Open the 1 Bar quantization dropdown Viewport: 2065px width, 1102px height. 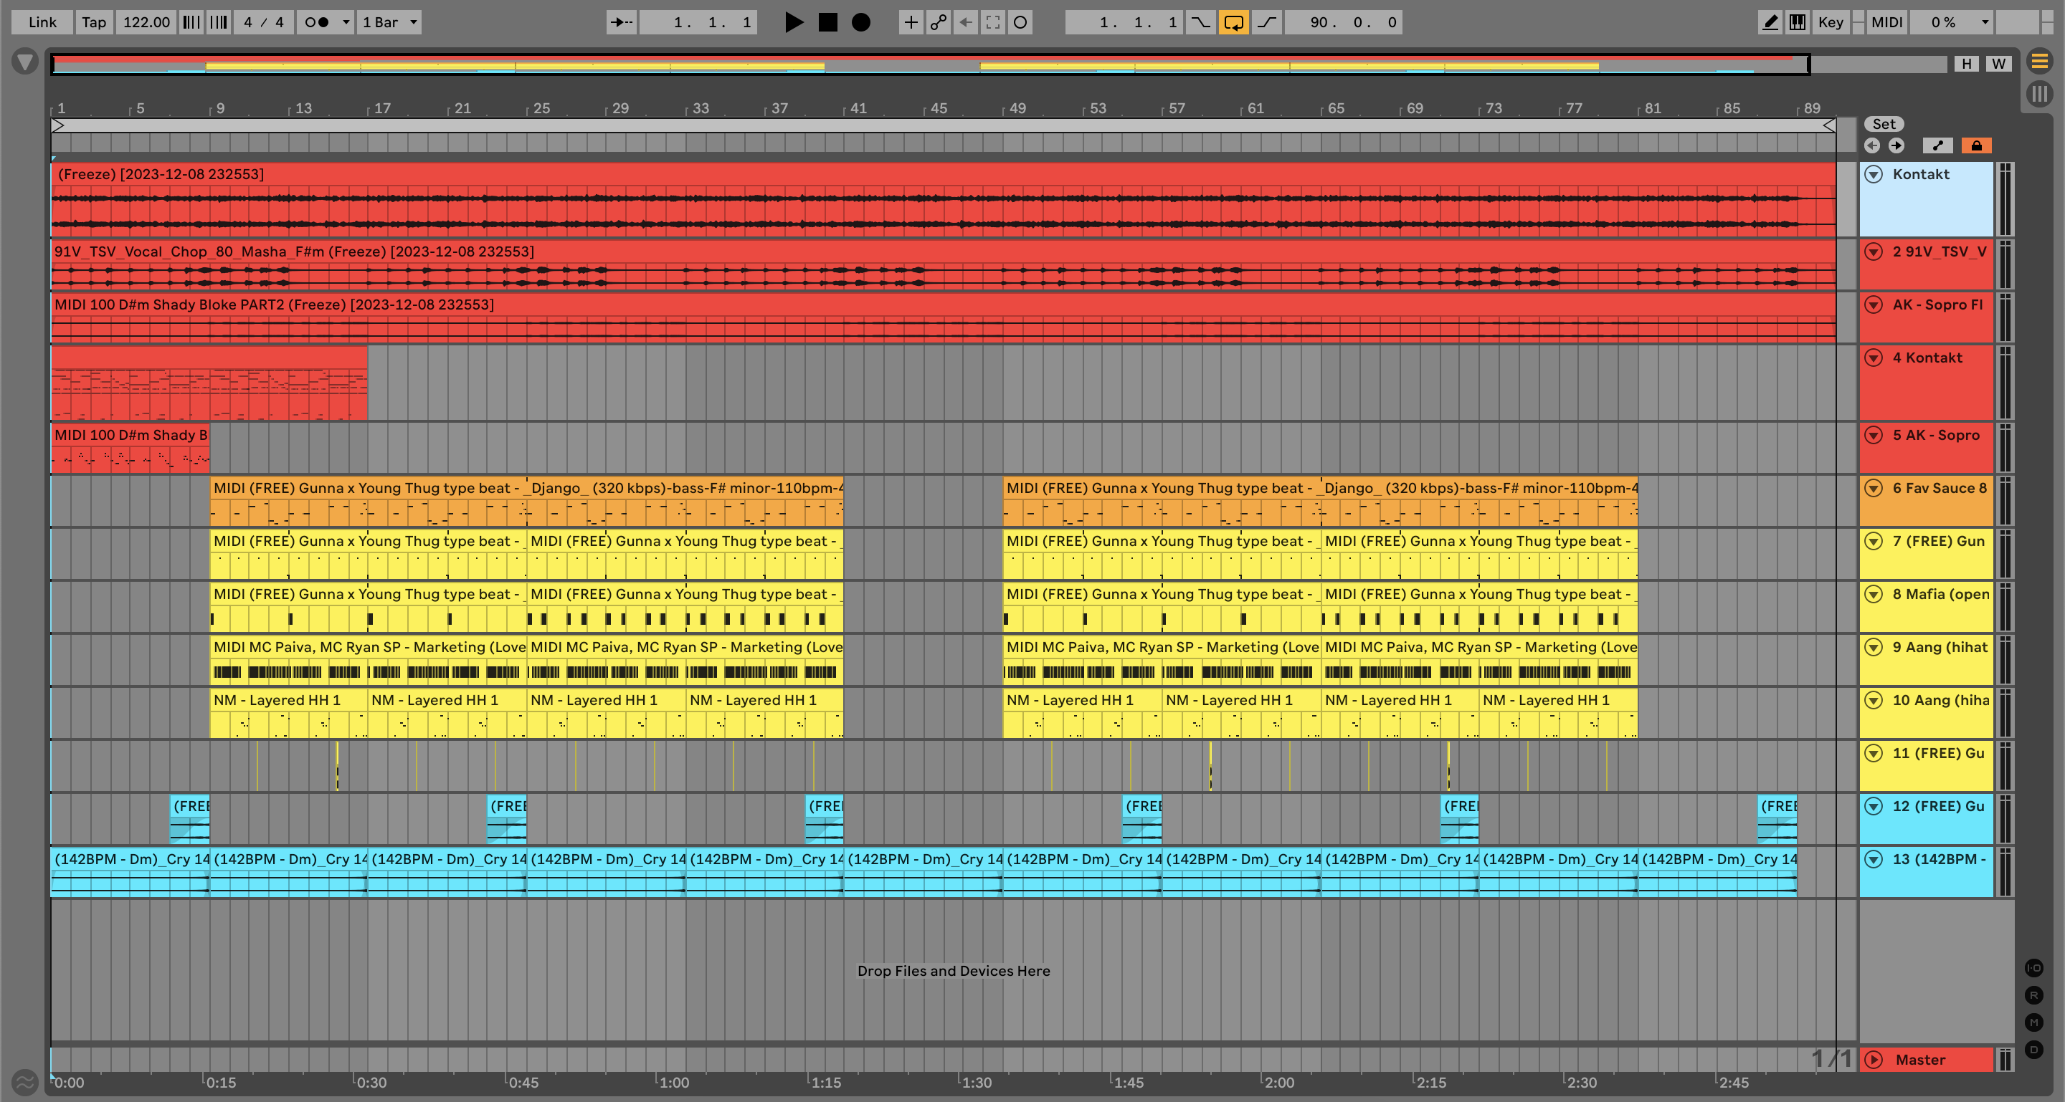click(389, 22)
